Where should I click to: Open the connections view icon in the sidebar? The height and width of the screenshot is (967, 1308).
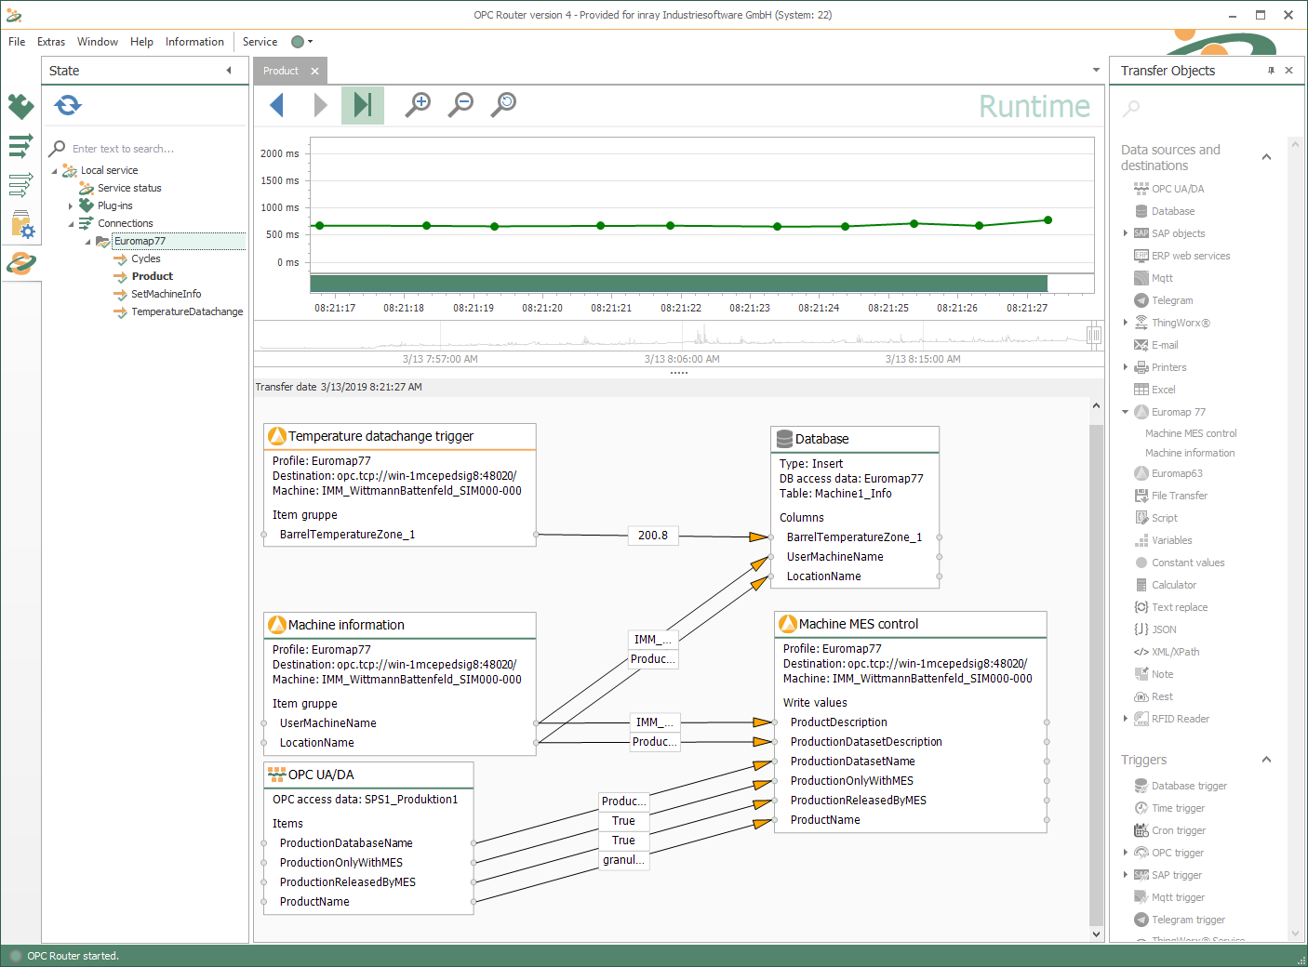click(20, 146)
